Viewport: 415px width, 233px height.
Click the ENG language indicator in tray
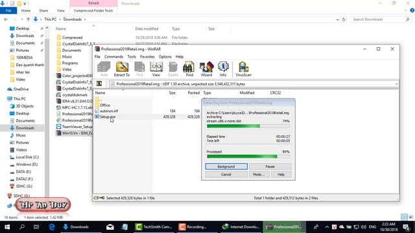372,227
